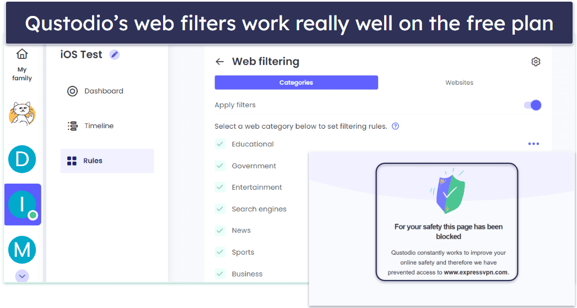Open Educational three-dot options menu
This screenshot has width=577, height=308.
[533, 144]
